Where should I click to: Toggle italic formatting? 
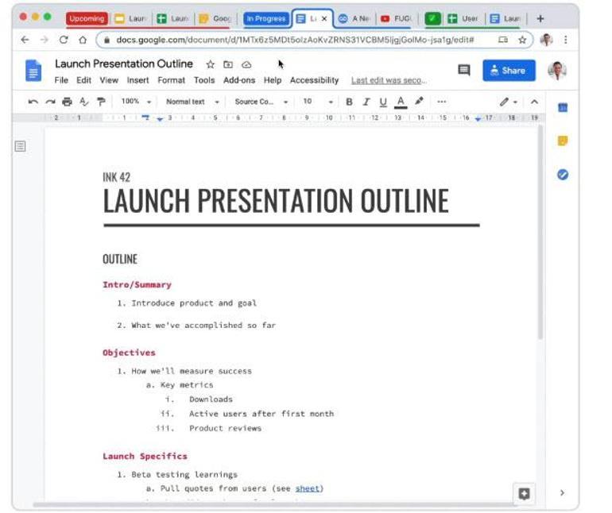click(x=366, y=102)
